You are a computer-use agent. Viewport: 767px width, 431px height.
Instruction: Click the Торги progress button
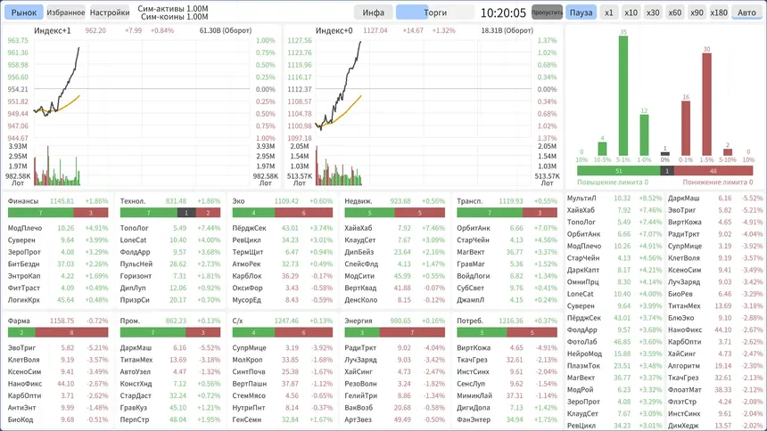pos(435,12)
